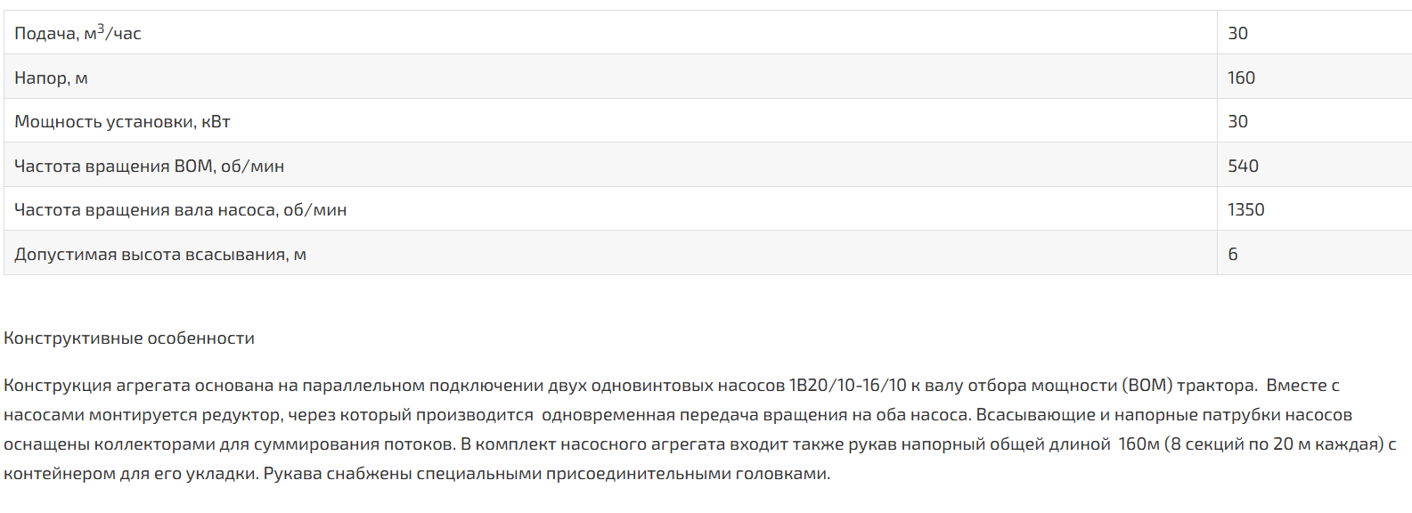This screenshot has width=1412, height=513.
Task: Click the value 30 in Подача row
Action: coord(1237,33)
